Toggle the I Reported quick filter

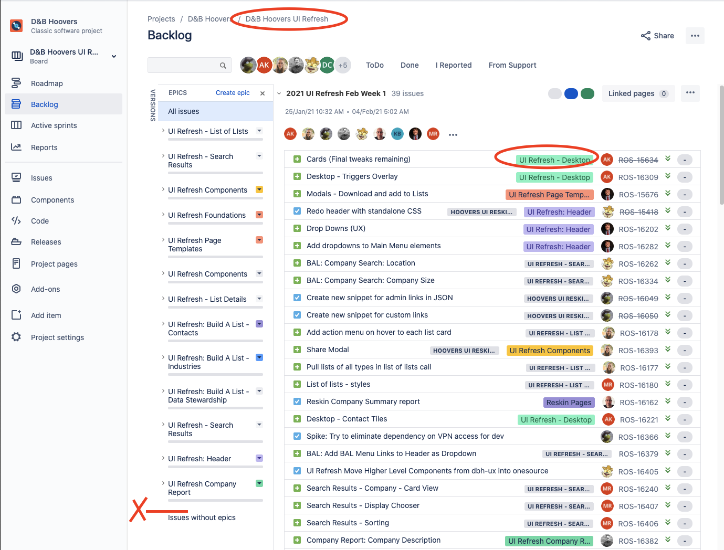(454, 65)
